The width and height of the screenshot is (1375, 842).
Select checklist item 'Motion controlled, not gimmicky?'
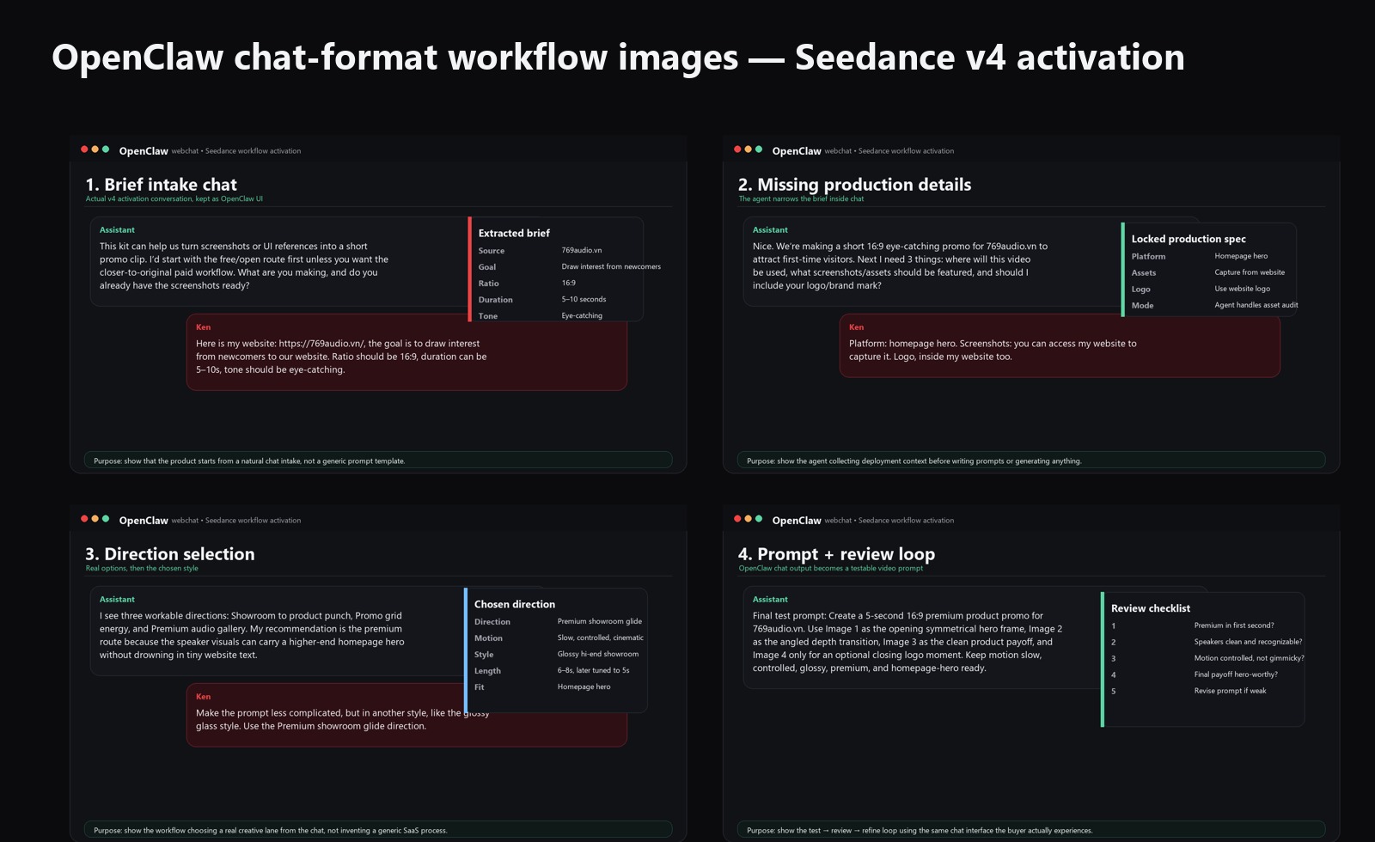pos(1207,658)
